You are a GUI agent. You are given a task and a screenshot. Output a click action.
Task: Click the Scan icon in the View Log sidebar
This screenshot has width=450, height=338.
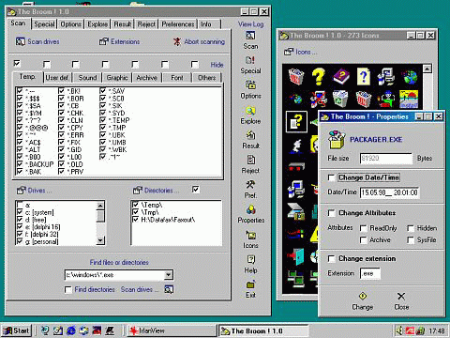(x=250, y=36)
